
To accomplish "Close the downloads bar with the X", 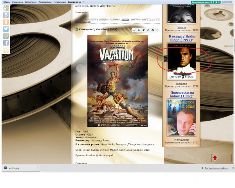I will tap(233, 168).
